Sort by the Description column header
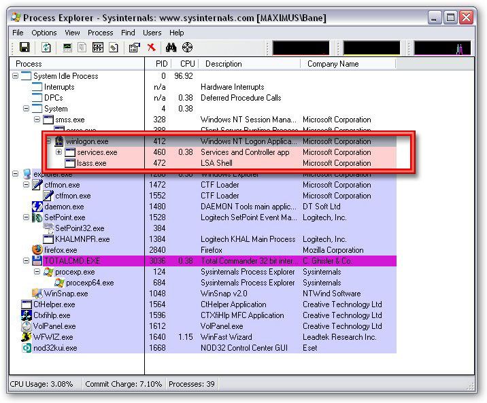Image resolution: width=487 pixels, height=403 pixels. (x=250, y=64)
